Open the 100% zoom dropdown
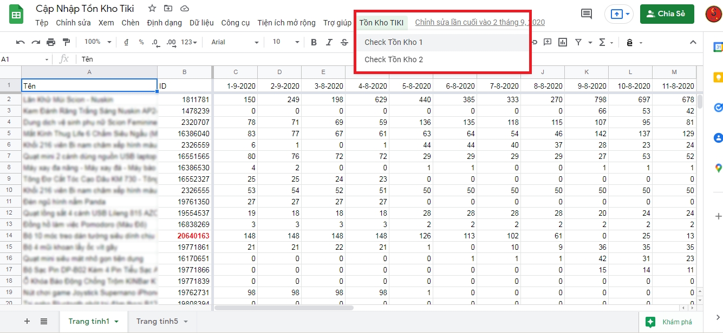 coord(97,42)
